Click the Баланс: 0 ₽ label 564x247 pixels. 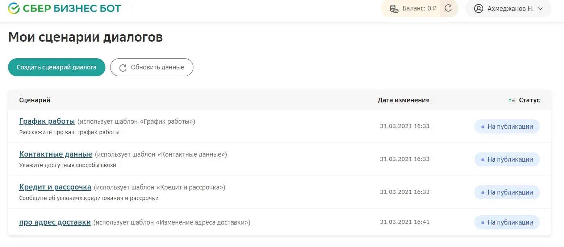pos(419,8)
